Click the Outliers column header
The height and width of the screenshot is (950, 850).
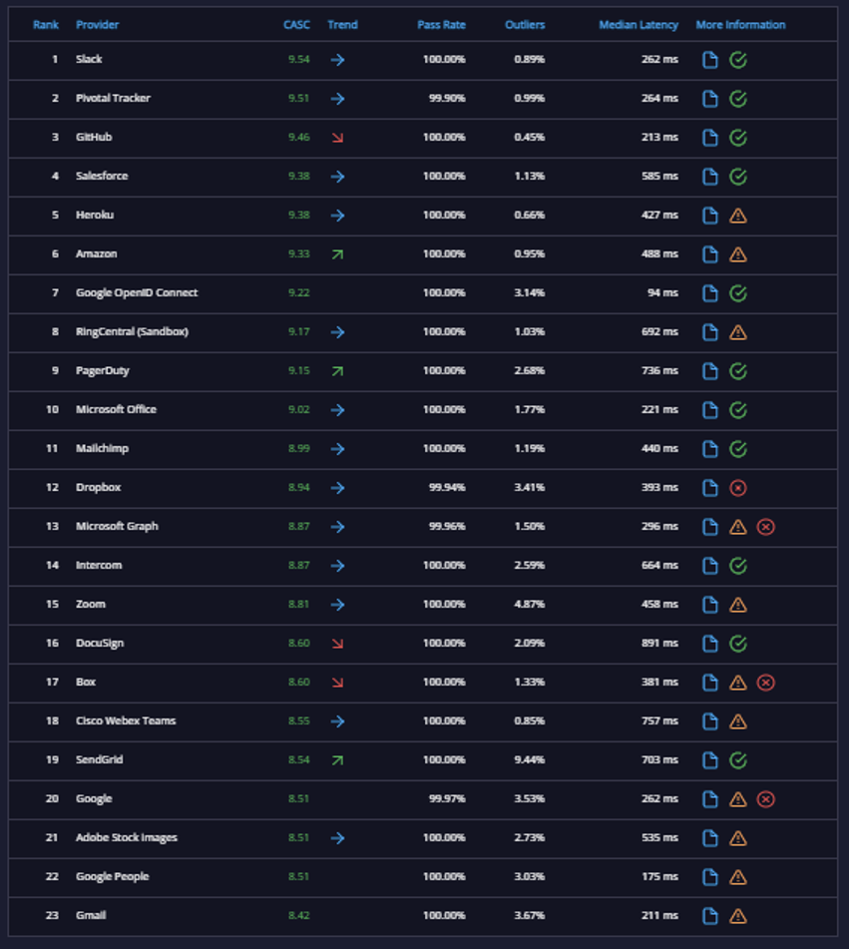[525, 25]
